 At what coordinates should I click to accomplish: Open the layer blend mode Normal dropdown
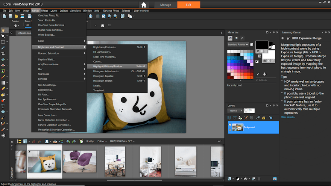pos(235,111)
